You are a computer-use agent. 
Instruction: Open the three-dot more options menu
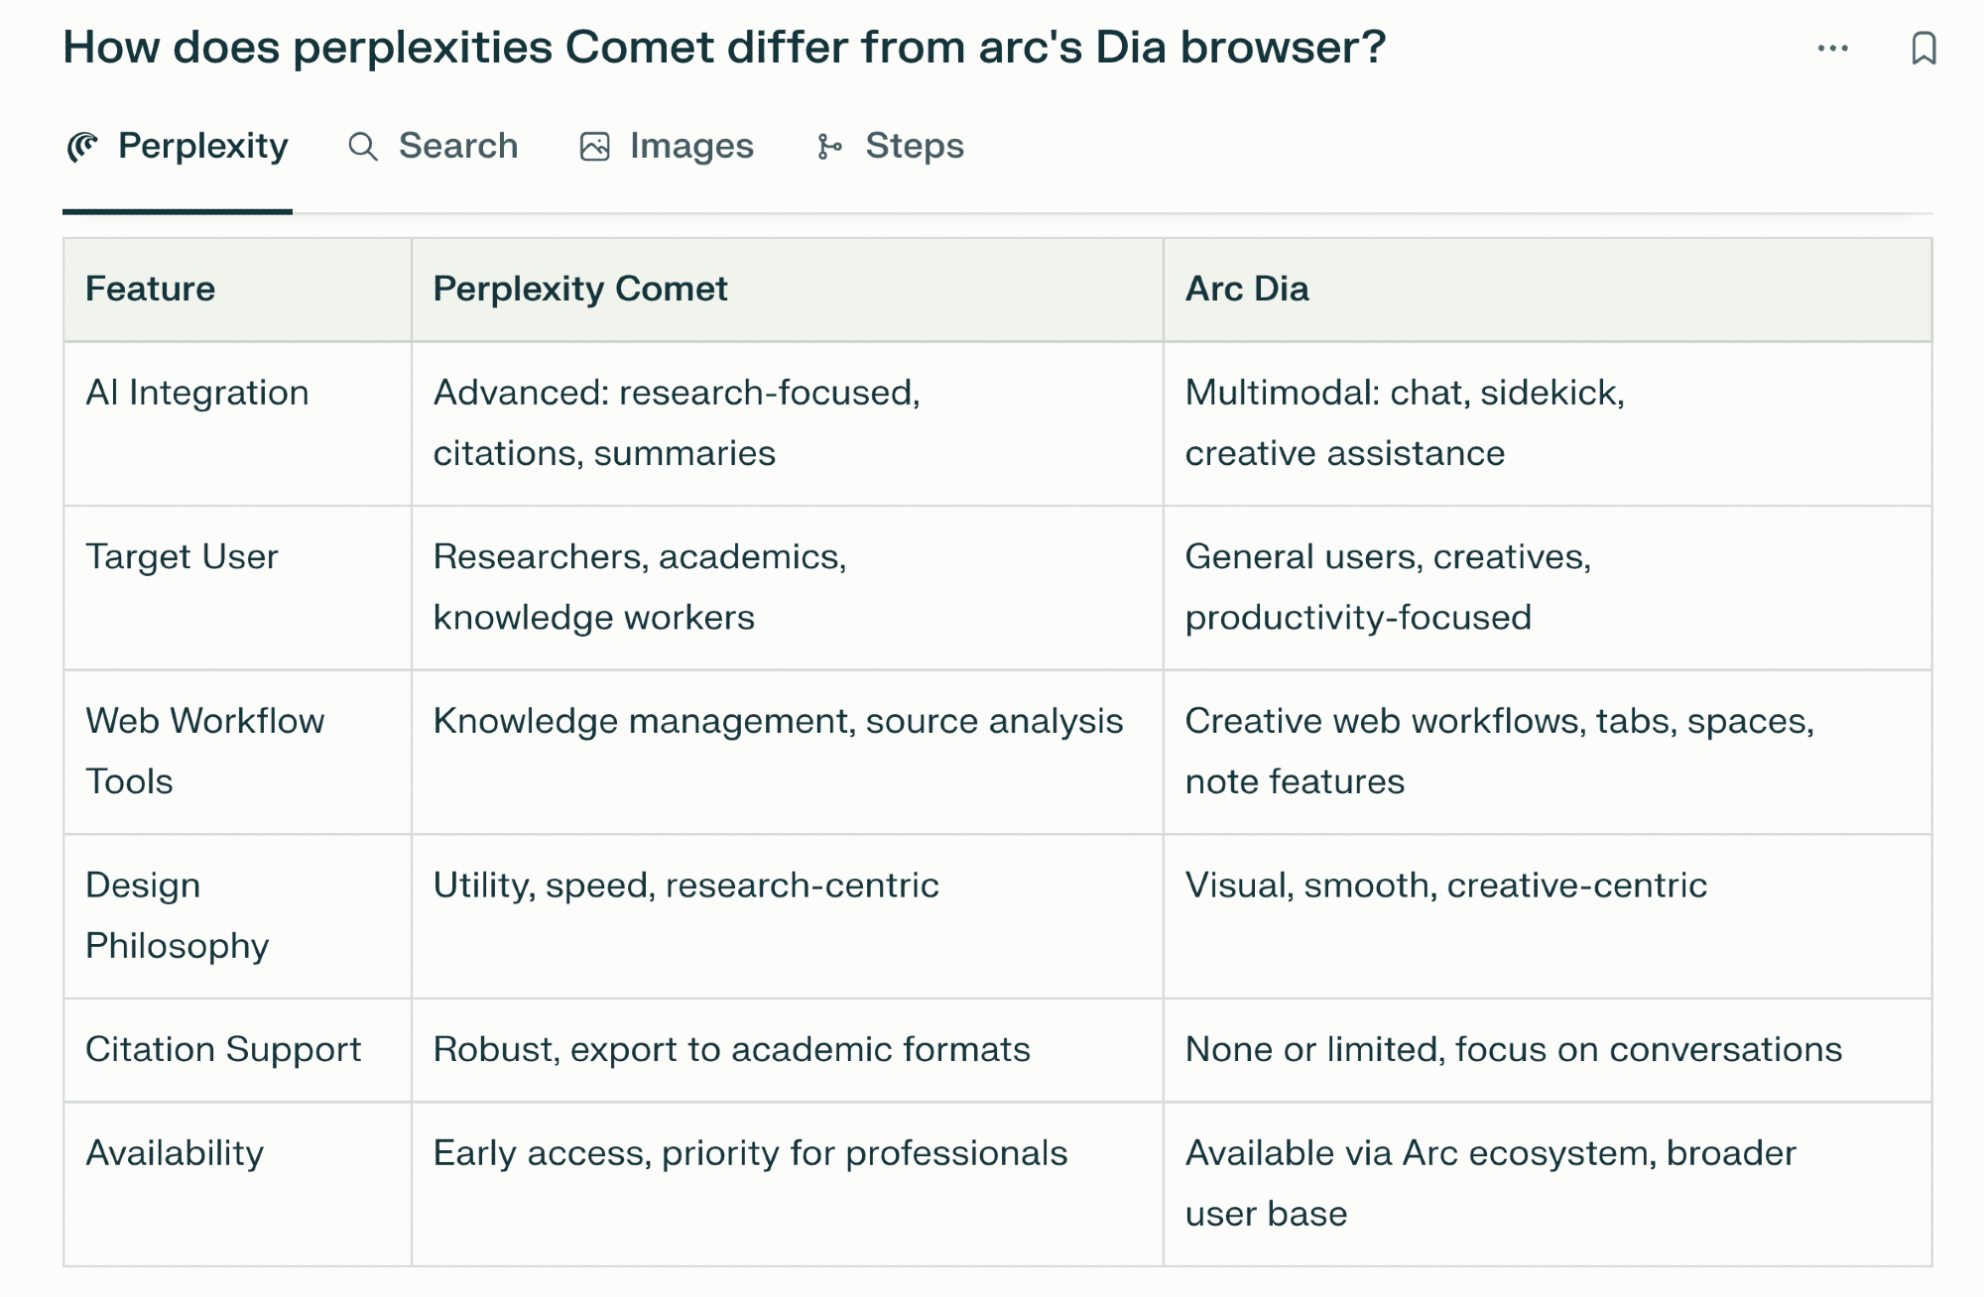(1832, 48)
